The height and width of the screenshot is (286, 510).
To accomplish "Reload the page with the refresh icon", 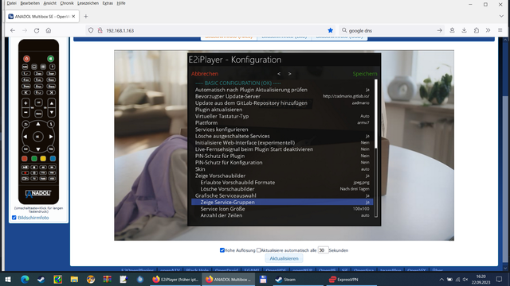I will click(x=37, y=30).
